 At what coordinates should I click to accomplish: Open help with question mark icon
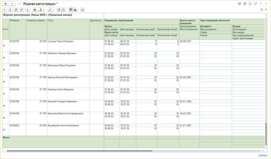pyautogui.click(x=266, y=9)
